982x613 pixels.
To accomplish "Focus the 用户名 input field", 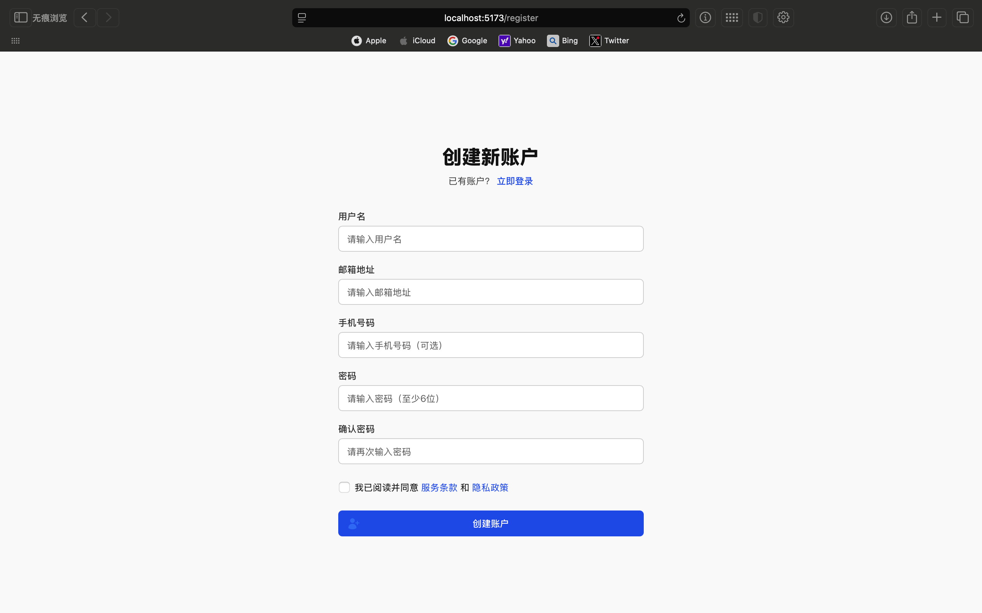I will click(x=491, y=239).
